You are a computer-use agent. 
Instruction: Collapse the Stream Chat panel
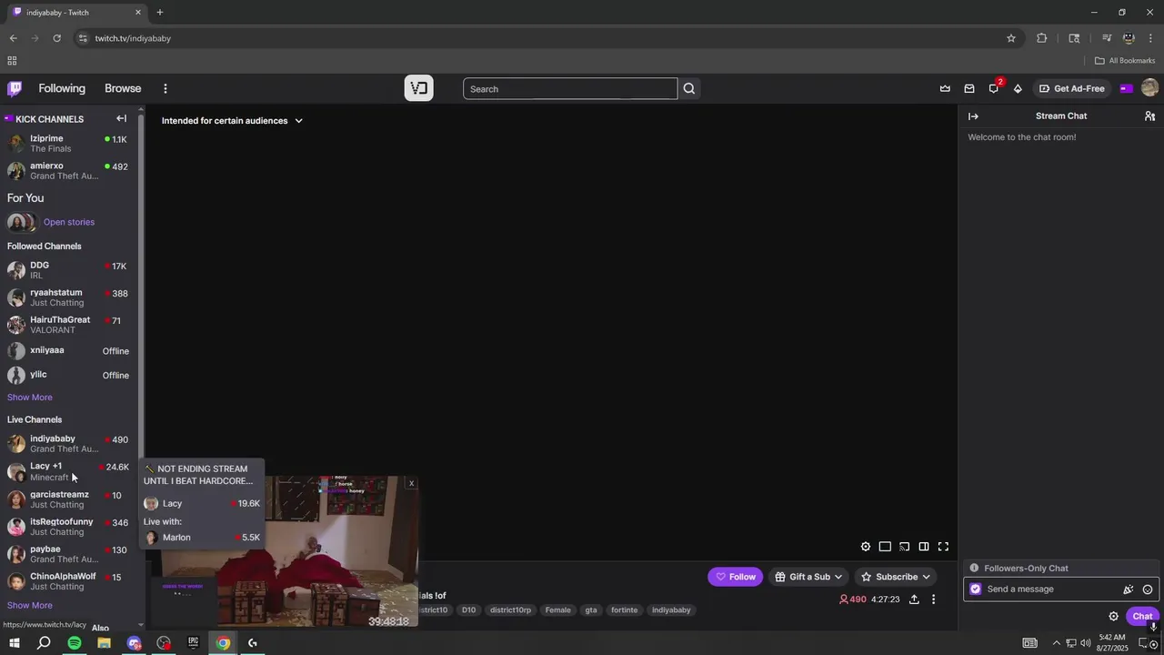coord(973,116)
